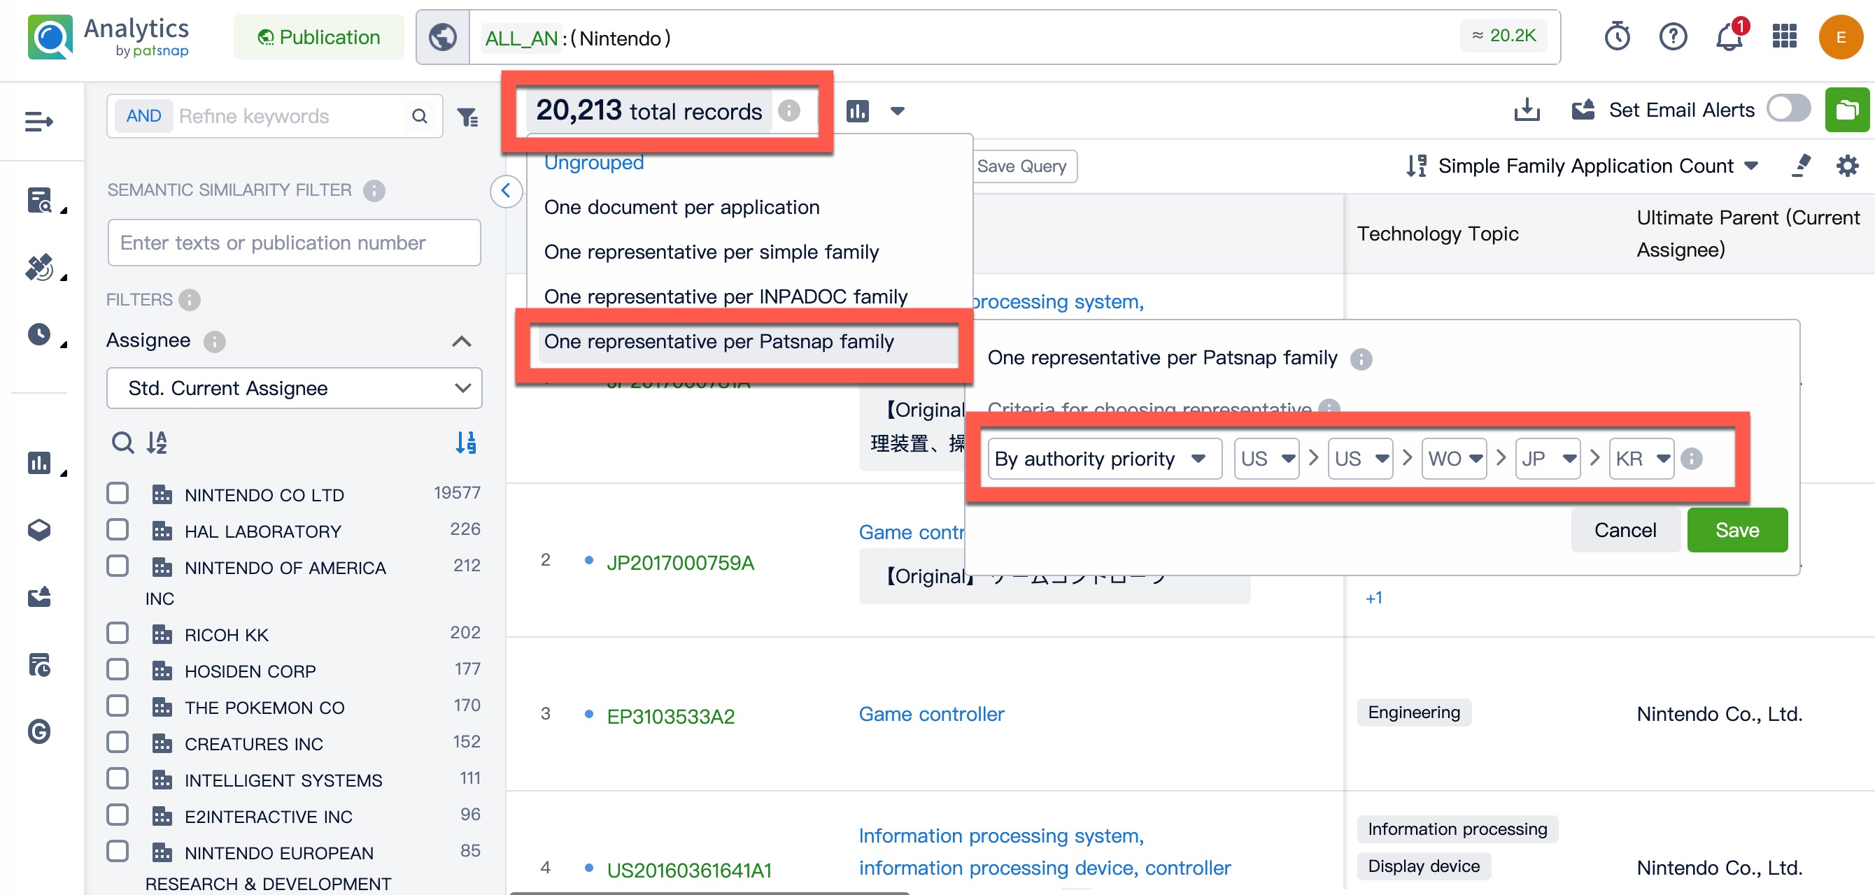Select One representative per INPADOC family
Viewport: 1875px width, 895px height.
(x=725, y=297)
